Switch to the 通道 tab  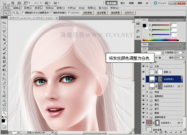coord(151,49)
